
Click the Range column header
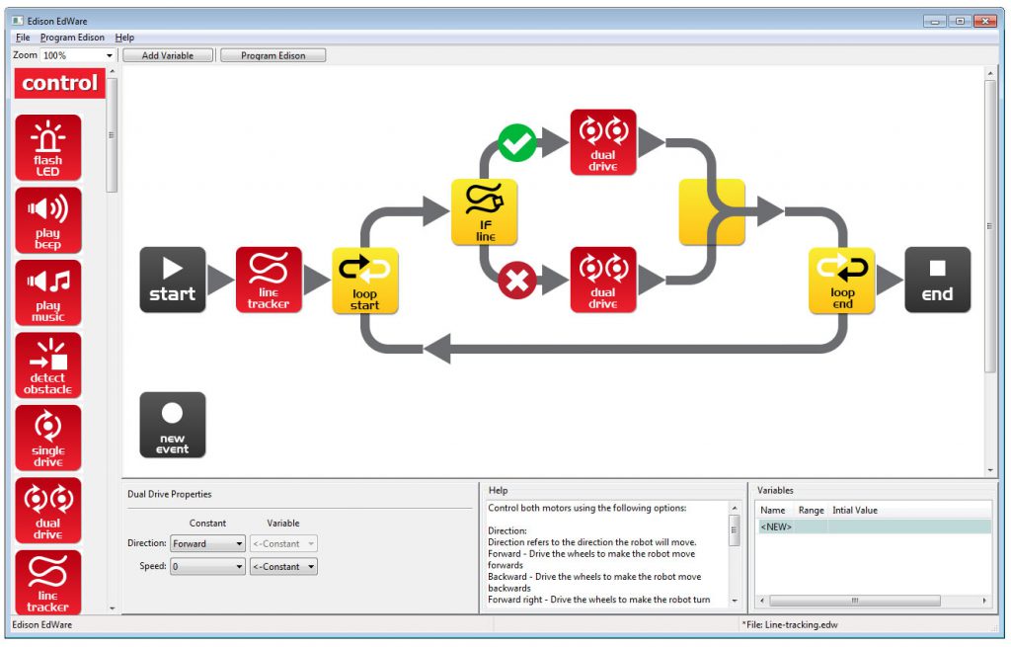coord(812,511)
